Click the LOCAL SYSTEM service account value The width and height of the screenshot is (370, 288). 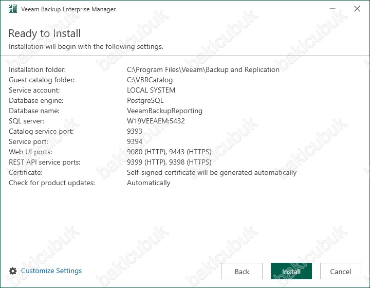pos(151,90)
